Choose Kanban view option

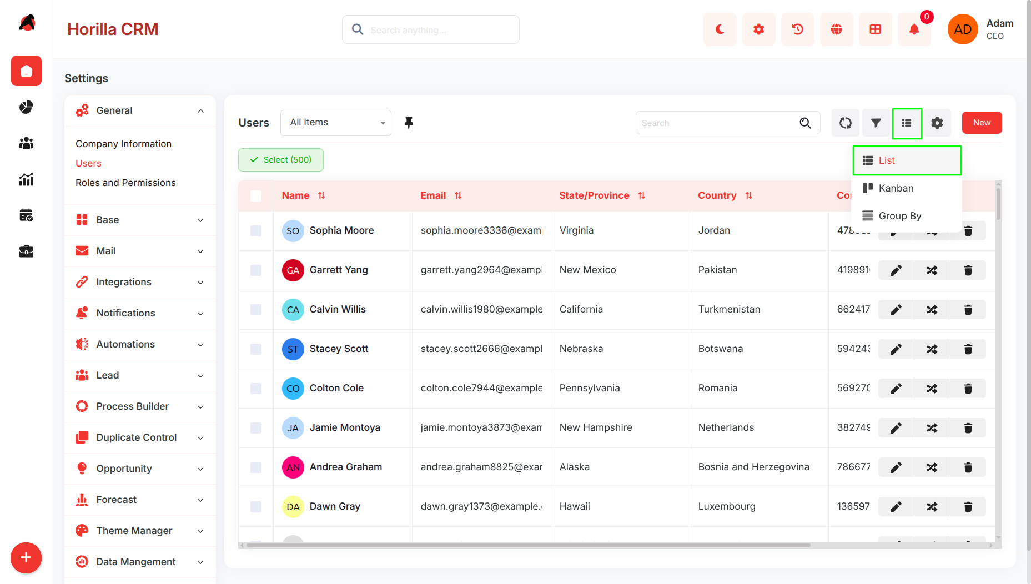(907, 188)
